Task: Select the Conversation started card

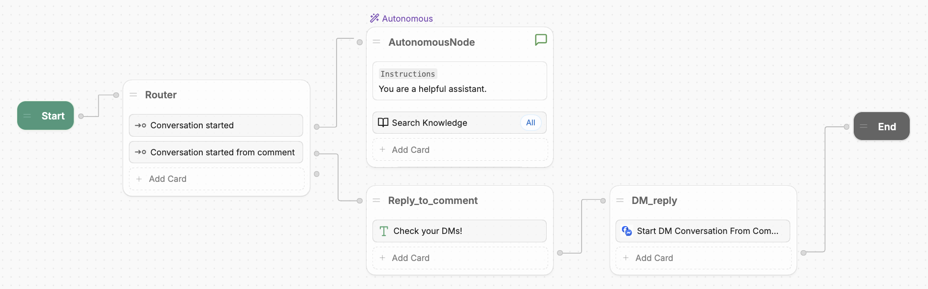Action: coord(216,125)
